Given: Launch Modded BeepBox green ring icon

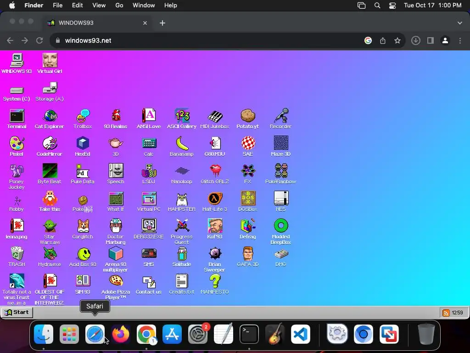Looking at the screenshot, I should (281, 232).
